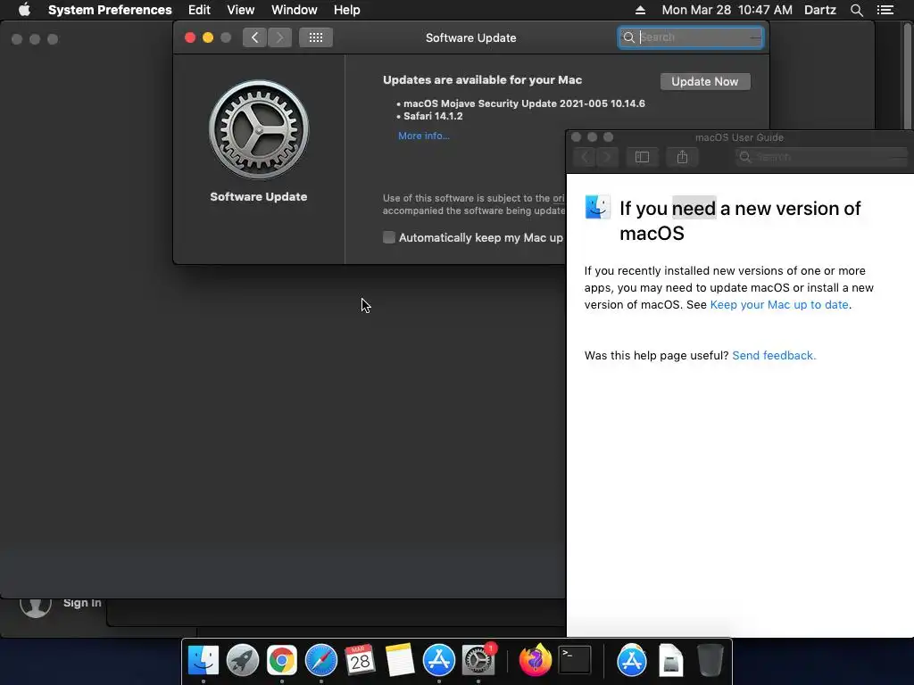Open System Preferences menu
The width and height of the screenshot is (914, 685).
tap(110, 10)
